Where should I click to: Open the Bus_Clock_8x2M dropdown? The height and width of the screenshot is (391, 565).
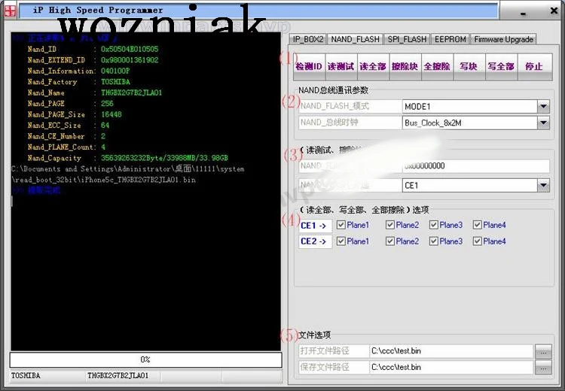tap(543, 123)
